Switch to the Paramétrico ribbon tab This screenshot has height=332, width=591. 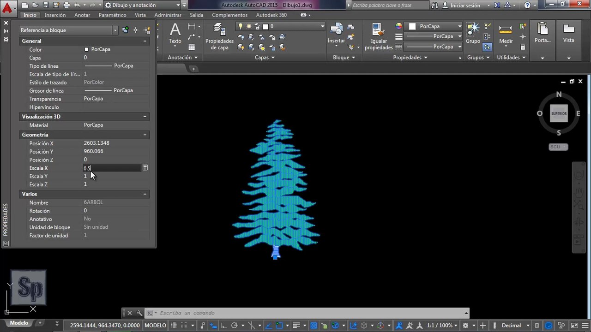tap(112, 15)
